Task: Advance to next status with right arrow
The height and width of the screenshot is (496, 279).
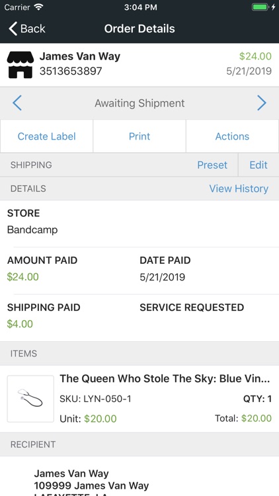Action: [262, 103]
